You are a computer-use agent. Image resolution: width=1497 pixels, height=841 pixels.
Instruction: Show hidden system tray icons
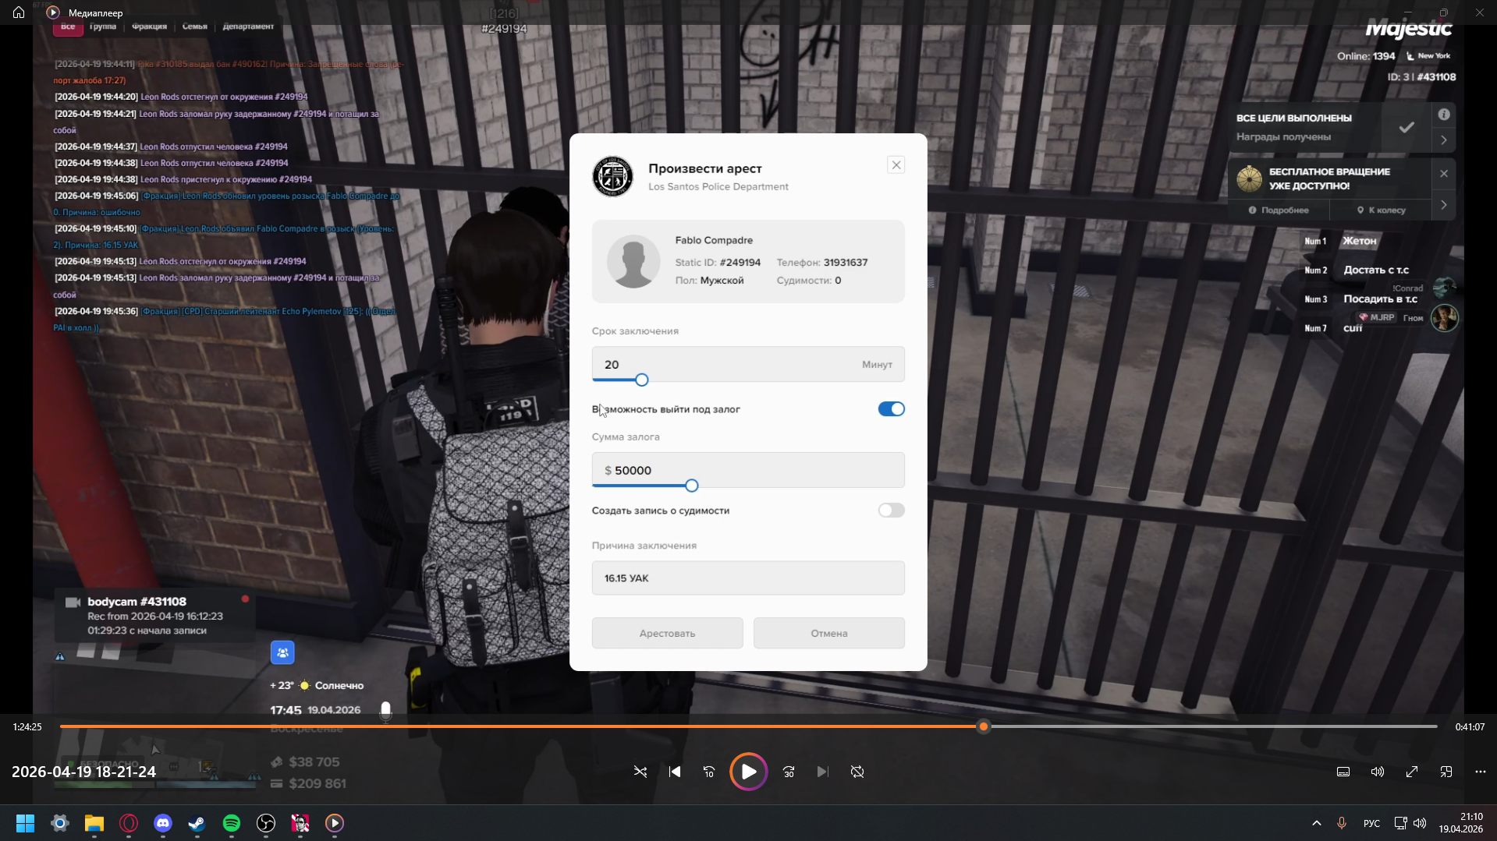[x=1317, y=823]
